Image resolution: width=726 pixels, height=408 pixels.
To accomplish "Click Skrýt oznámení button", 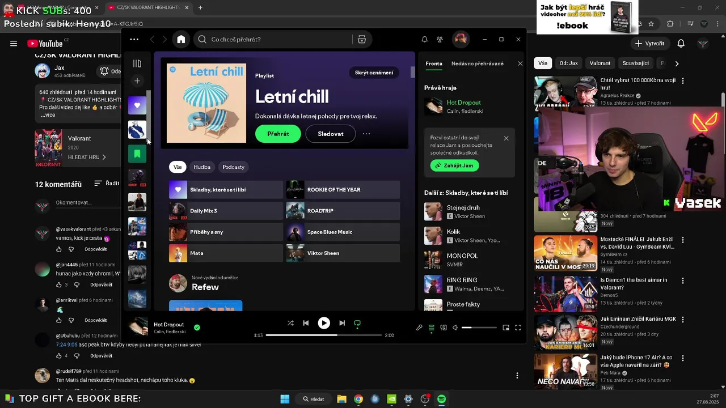I will click(374, 73).
